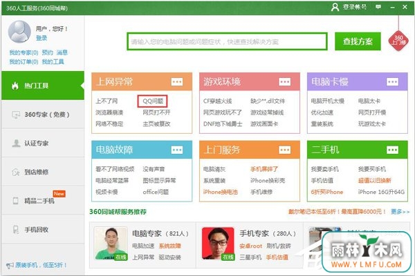
Task: Click the house wrench icon beside 到店维修
Action: pyautogui.click(x=16, y=172)
